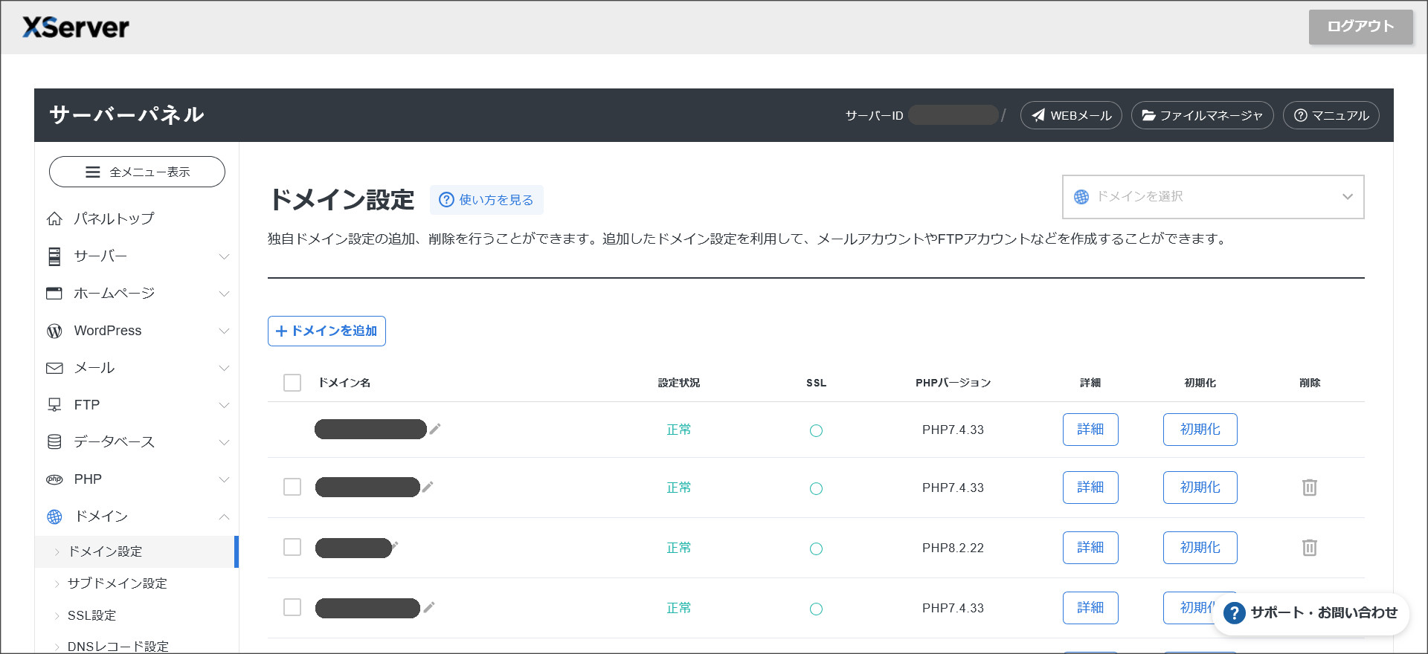1428x654 pixels.
Task: Click SSL circle status in first row
Action: (x=816, y=430)
